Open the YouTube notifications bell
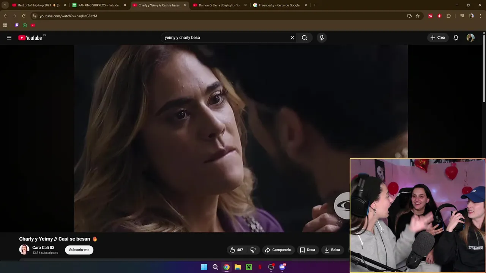The height and width of the screenshot is (273, 486). (x=456, y=38)
